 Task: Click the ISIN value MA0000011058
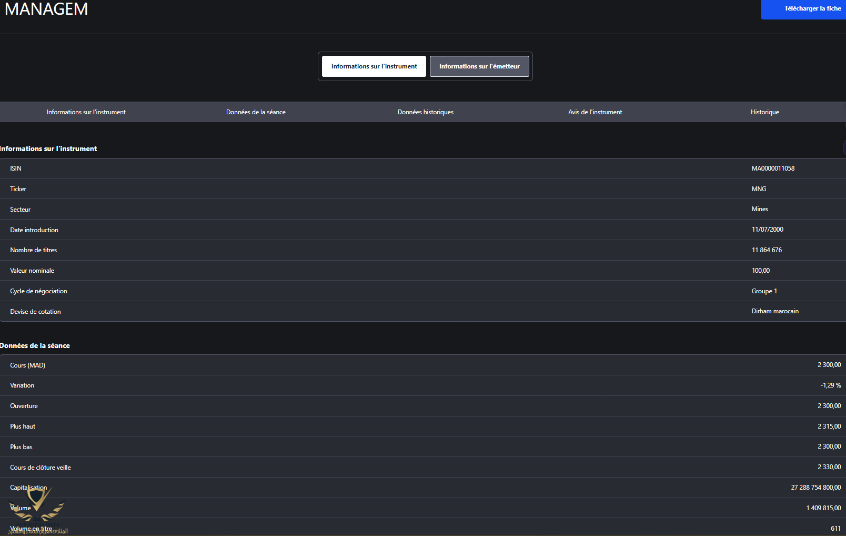click(772, 168)
